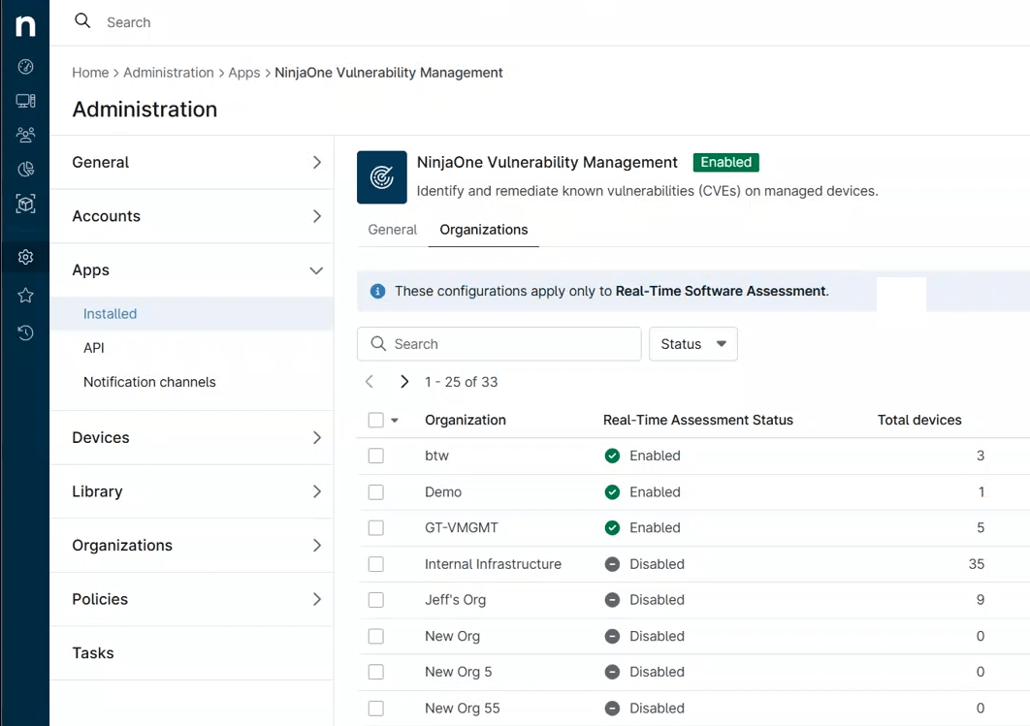The width and height of the screenshot is (1030, 726).
Task: Go to previous page of organizations
Action: point(370,381)
